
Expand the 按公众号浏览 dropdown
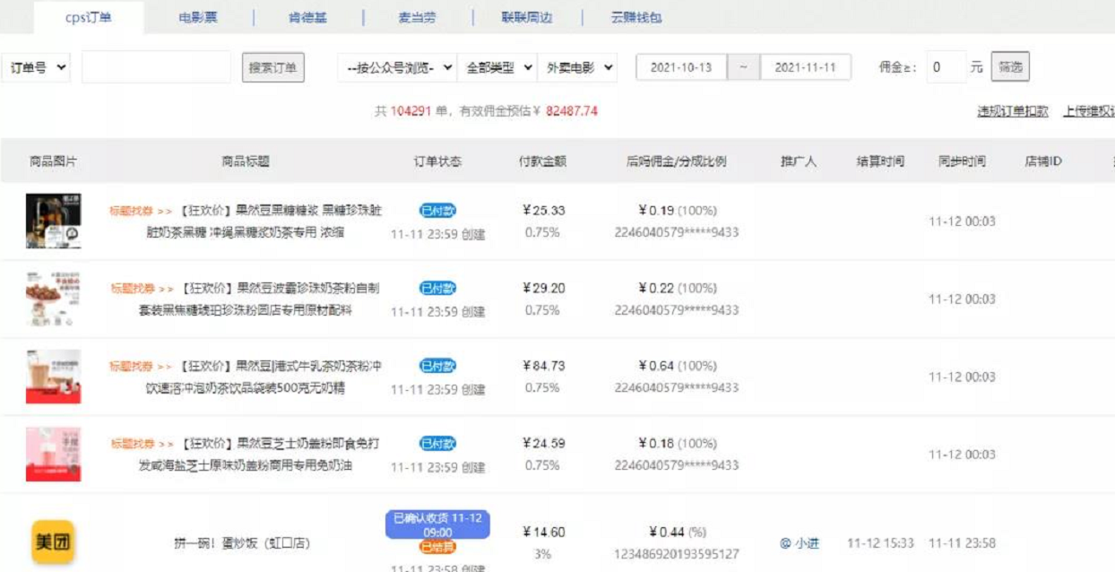coord(398,68)
